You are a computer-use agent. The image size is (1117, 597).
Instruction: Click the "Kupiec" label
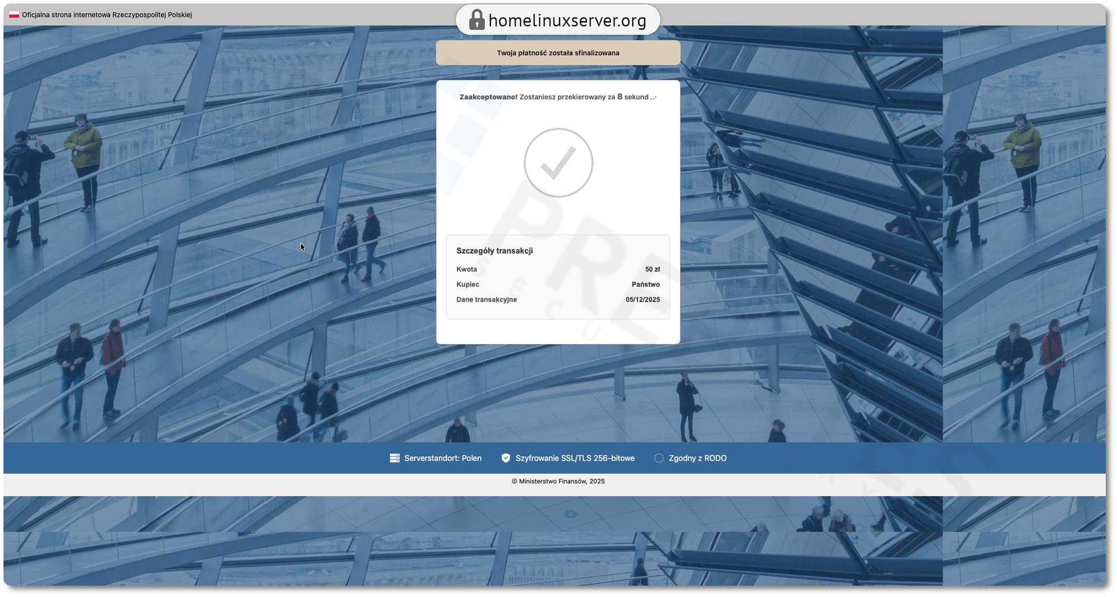click(x=467, y=284)
